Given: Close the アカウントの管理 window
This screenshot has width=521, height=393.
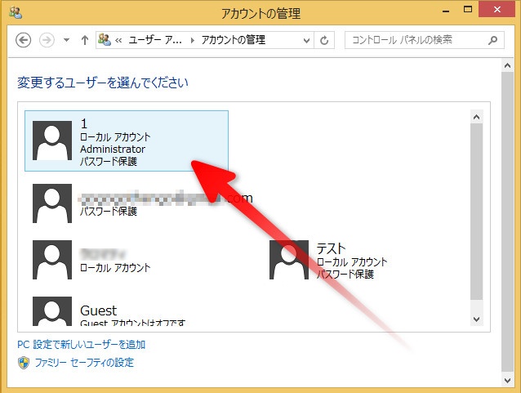Looking at the screenshot, I should (x=497, y=9).
